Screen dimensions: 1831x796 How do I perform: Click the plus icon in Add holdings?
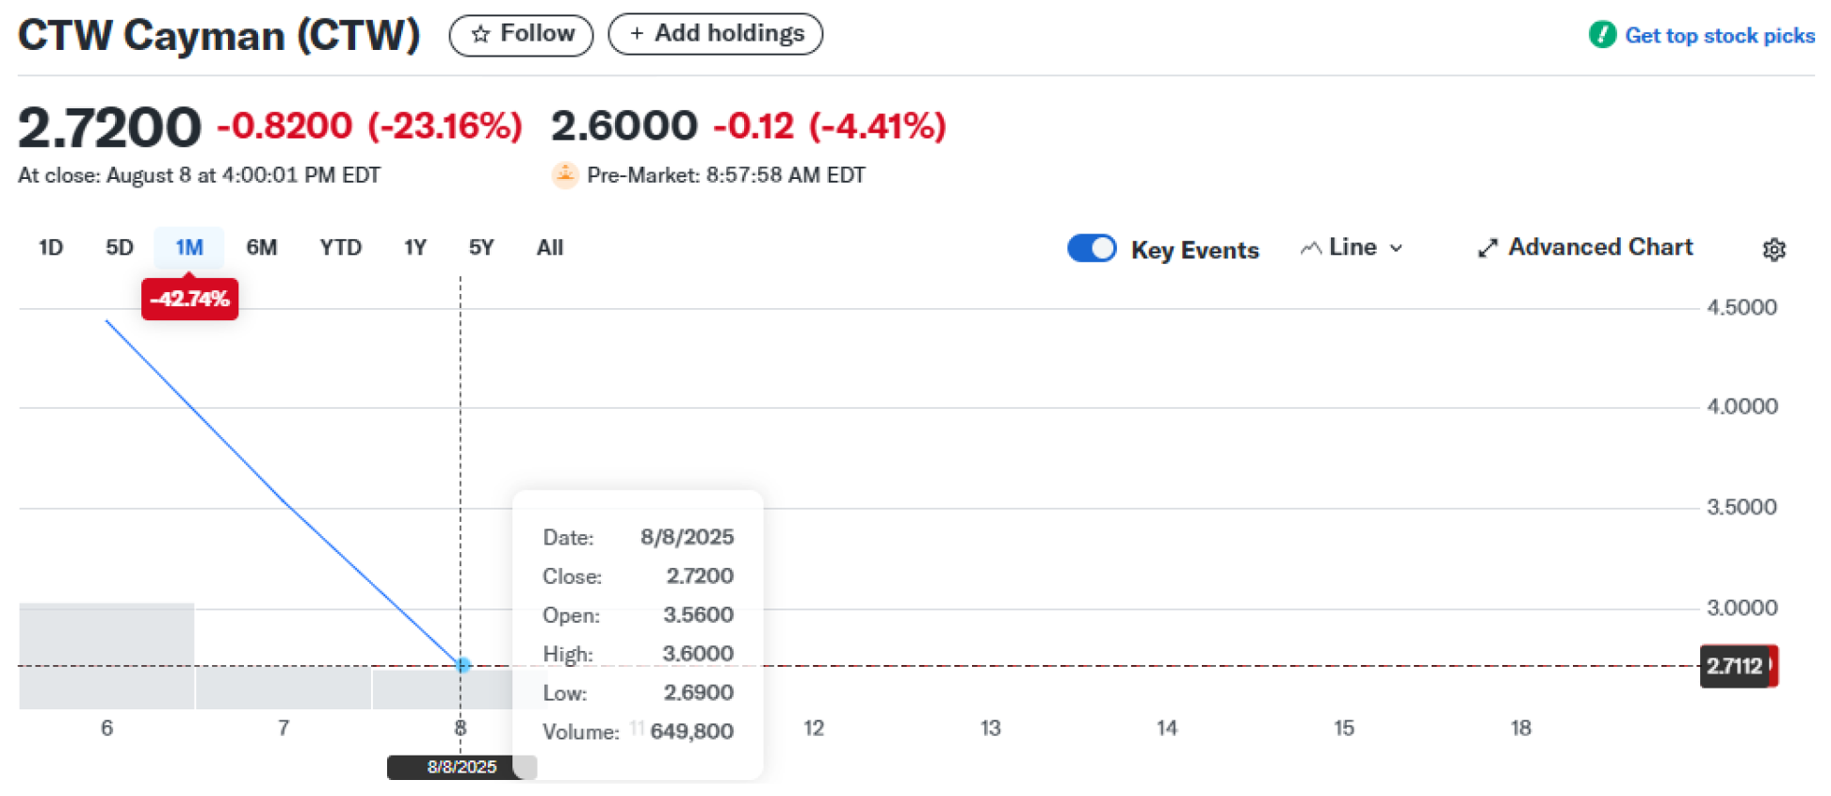(638, 34)
